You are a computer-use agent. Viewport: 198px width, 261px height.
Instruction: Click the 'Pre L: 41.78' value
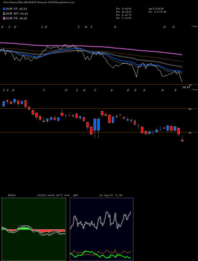tap(124, 15)
